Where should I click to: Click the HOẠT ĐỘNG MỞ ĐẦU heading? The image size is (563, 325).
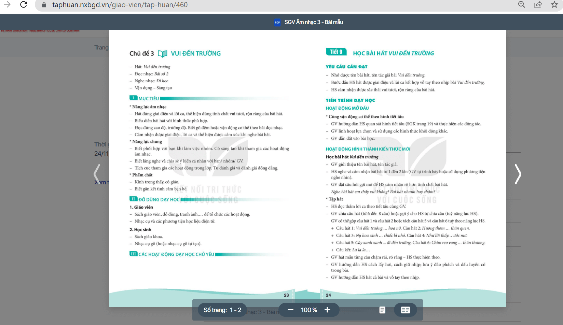[347, 108]
